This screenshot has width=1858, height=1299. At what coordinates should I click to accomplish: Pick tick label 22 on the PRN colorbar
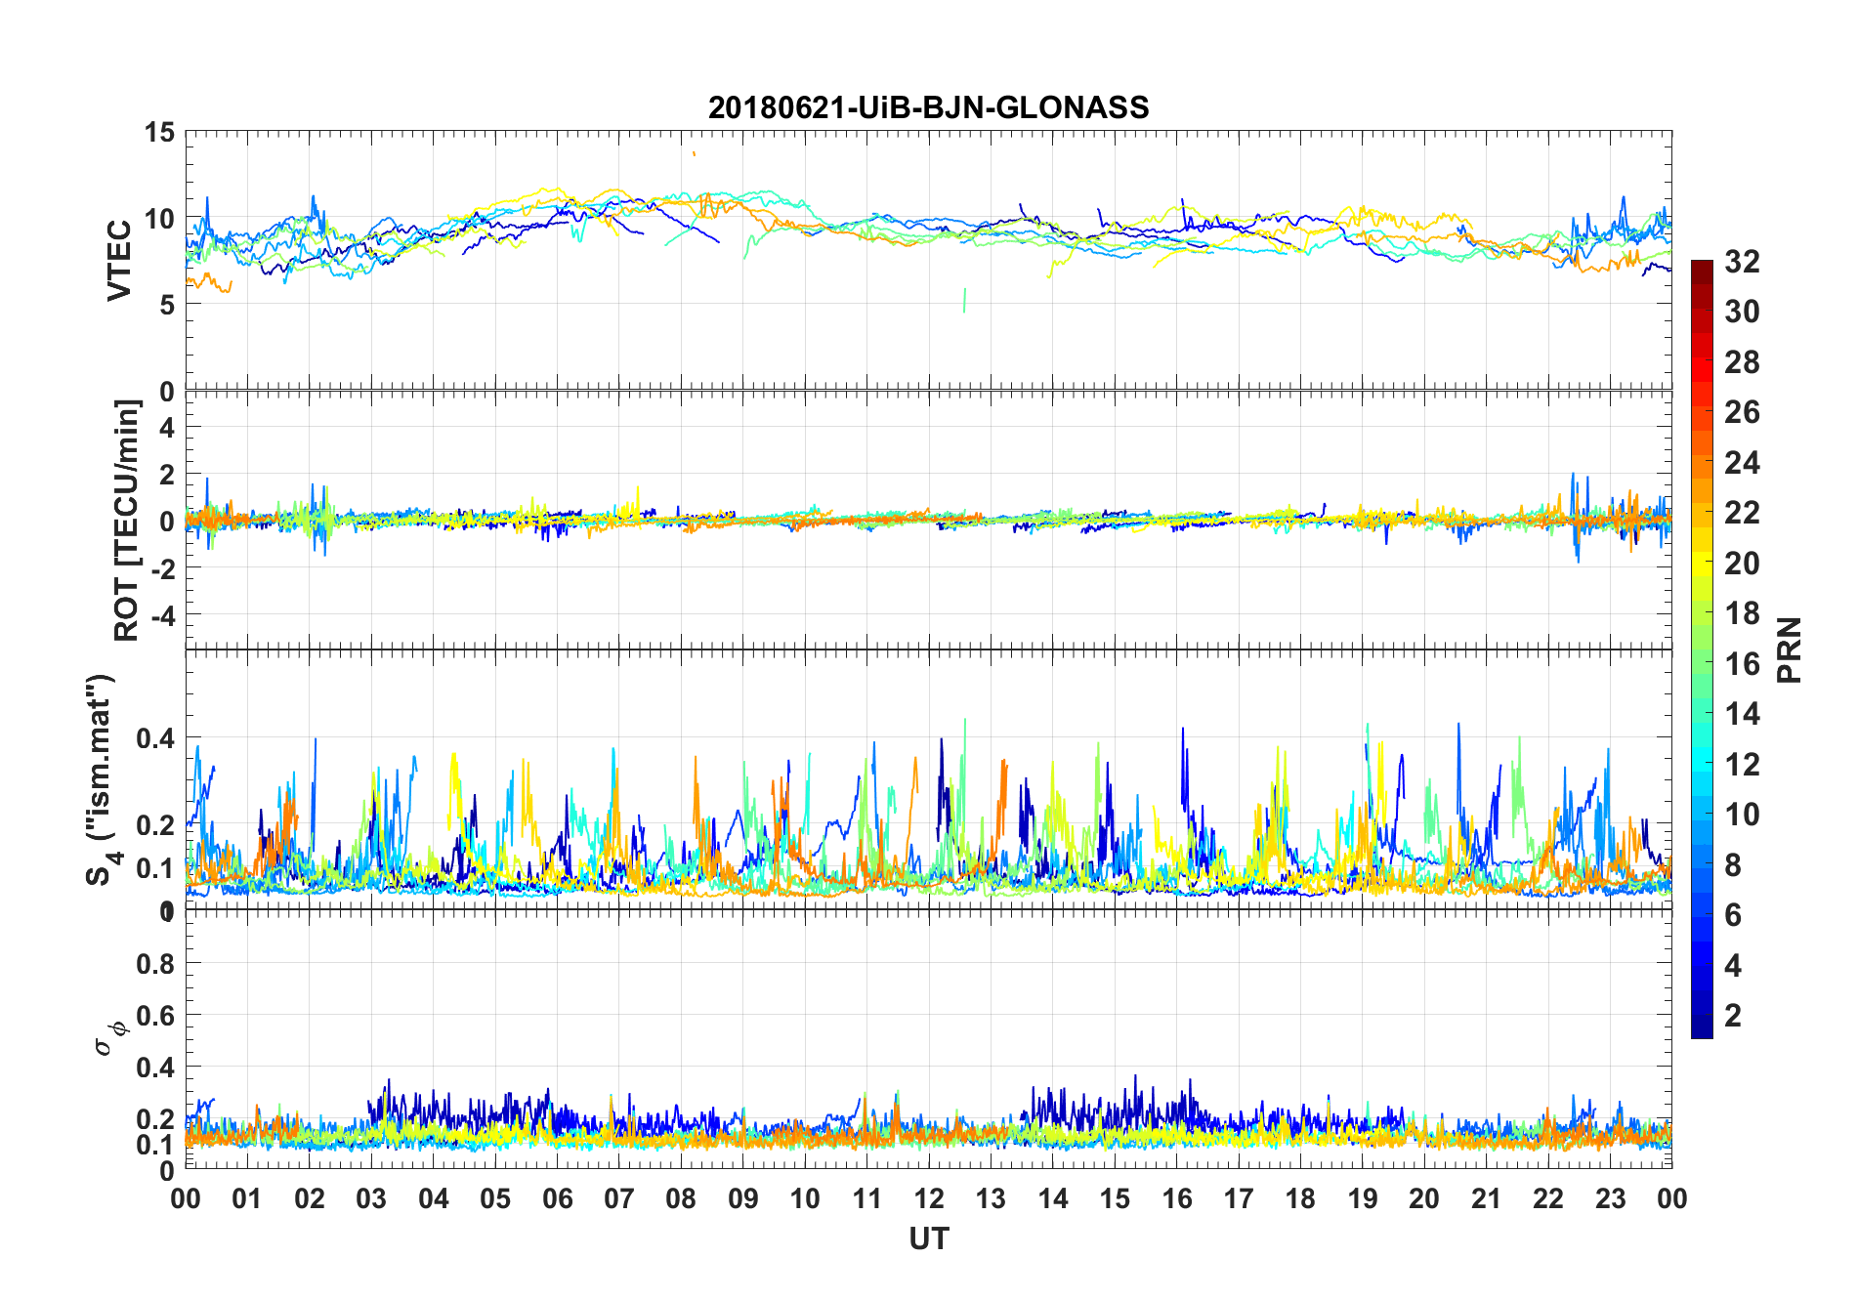click(1742, 512)
